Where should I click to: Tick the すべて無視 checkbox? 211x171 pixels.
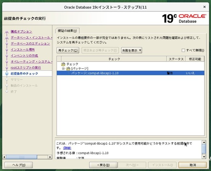183,50
